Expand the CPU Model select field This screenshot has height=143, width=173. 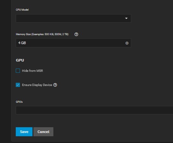73,18
